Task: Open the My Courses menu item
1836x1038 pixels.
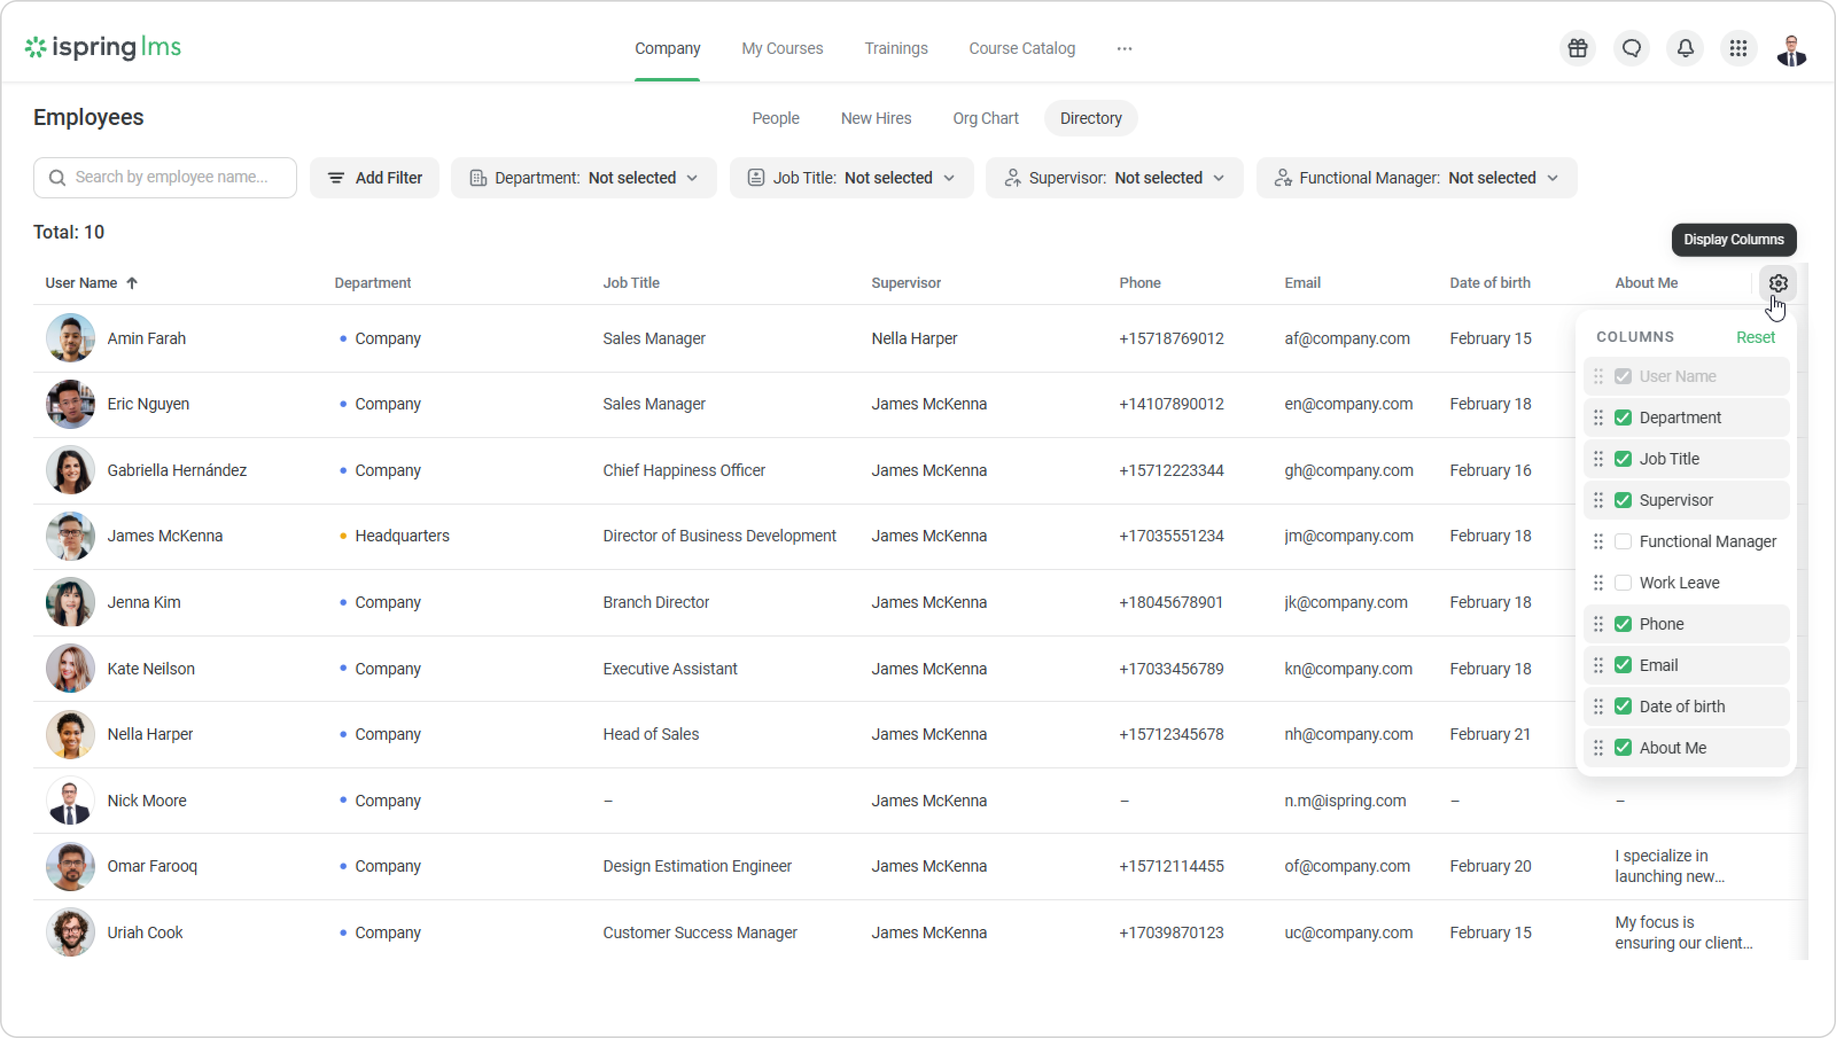Action: pos(781,49)
